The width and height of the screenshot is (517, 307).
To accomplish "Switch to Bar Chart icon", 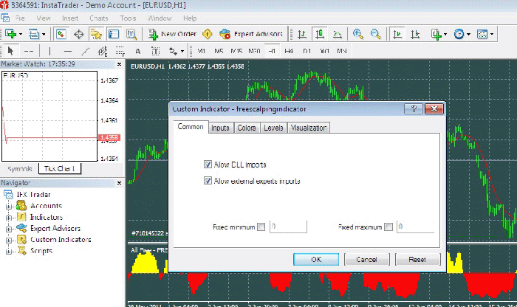I will tap(302, 34).
